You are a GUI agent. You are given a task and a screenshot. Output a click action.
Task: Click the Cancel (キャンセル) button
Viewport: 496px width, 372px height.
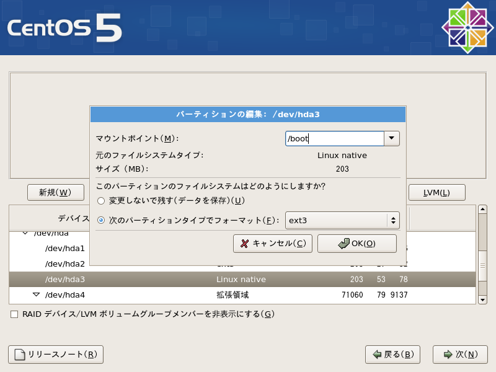pos(273,244)
